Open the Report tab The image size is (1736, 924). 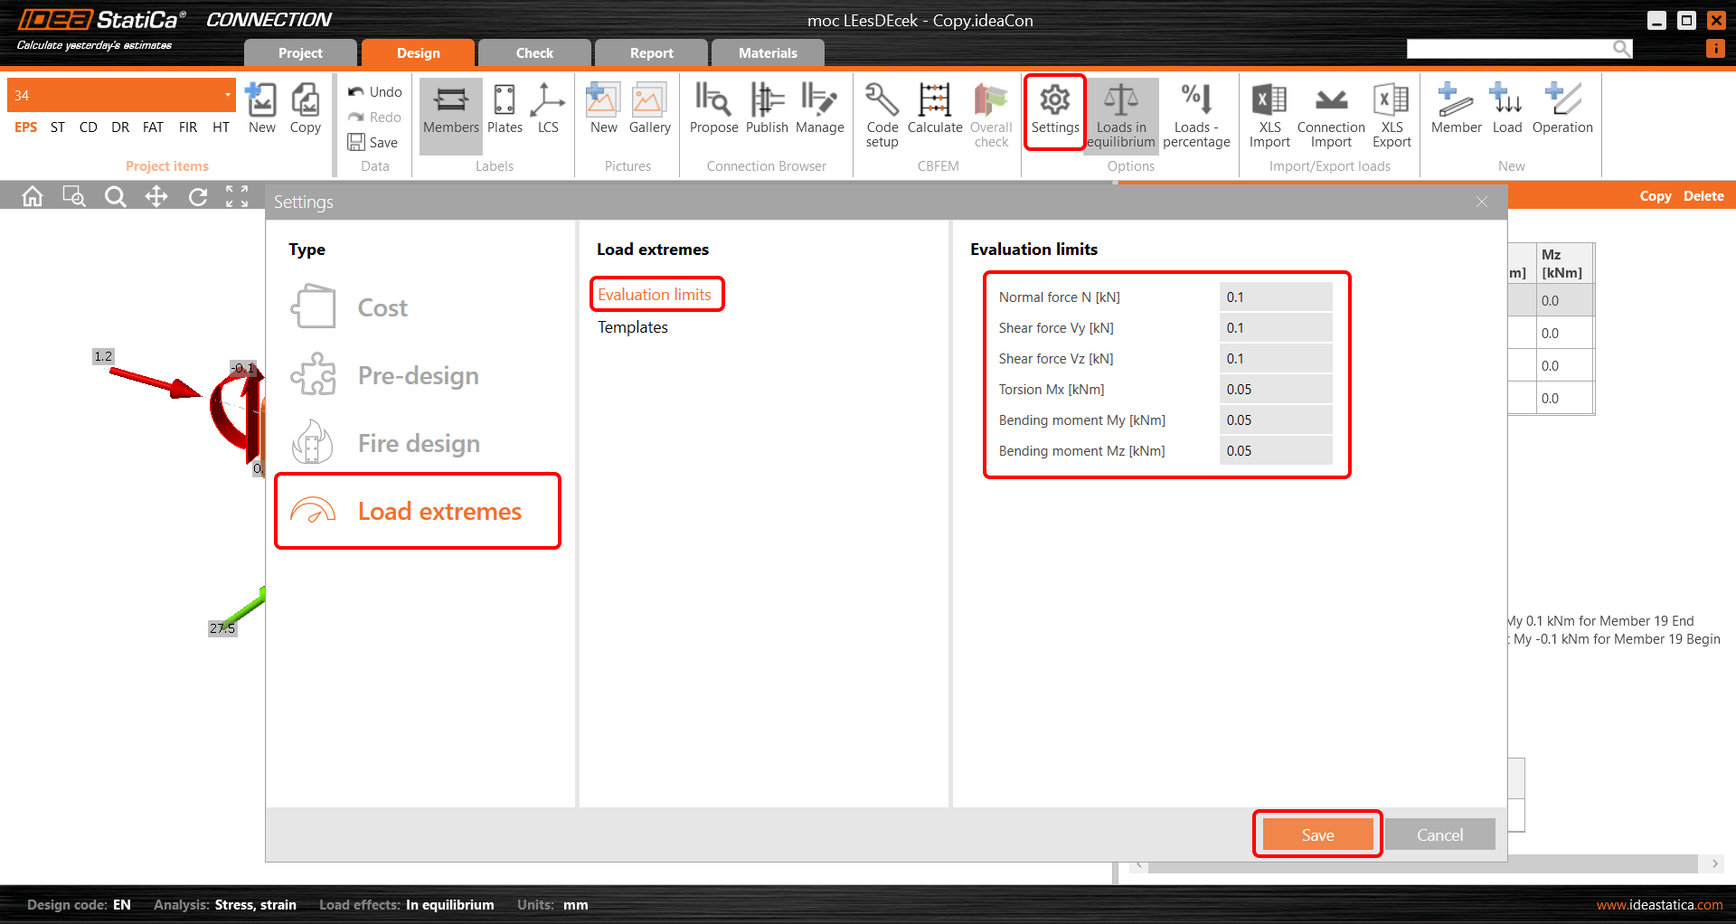(651, 53)
